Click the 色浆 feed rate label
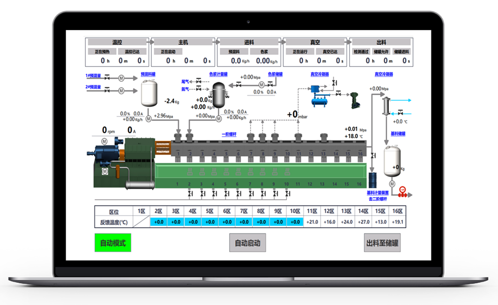Image resolution: width=498 pixels, height=305 pixels. [264, 51]
